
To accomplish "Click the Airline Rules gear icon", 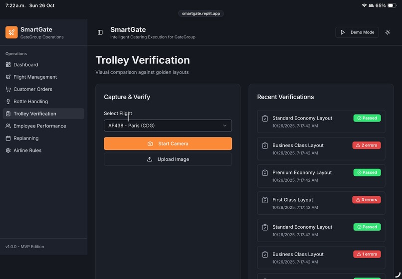I will coord(8,150).
